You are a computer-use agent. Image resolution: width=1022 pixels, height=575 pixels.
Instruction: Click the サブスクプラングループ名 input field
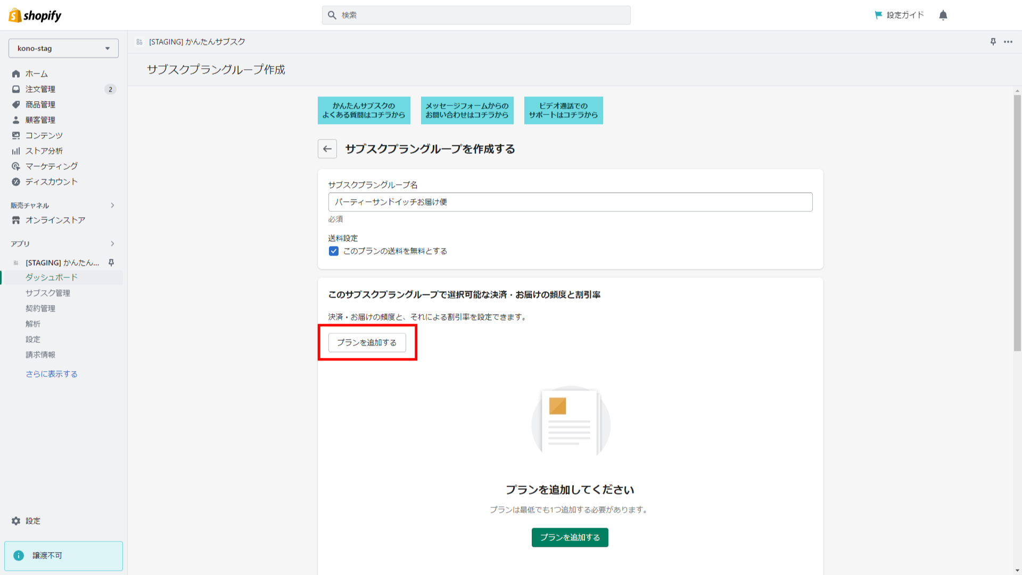tap(570, 202)
